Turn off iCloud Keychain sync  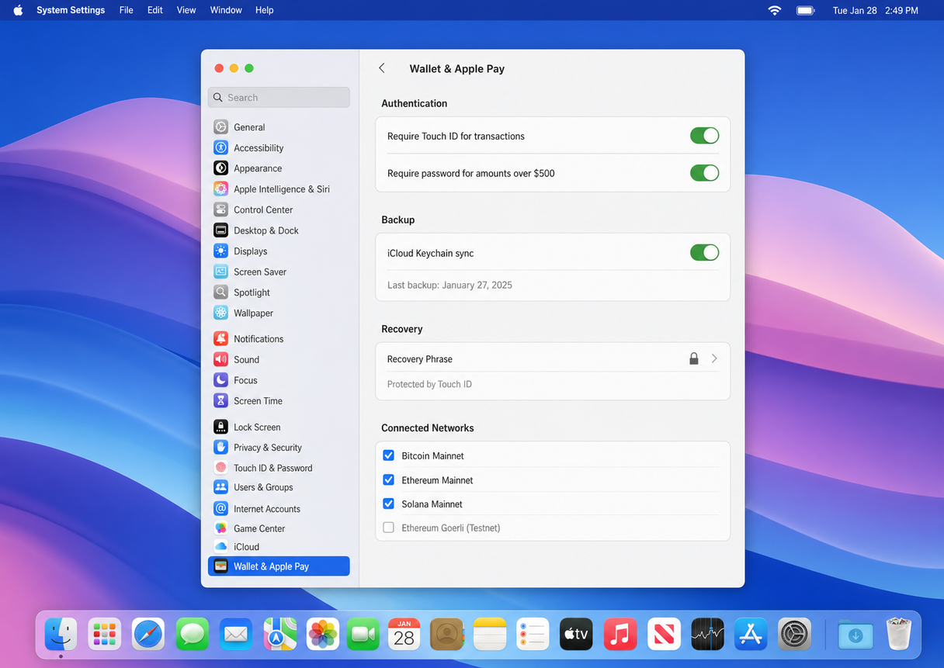pyautogui.click(x=705, y=253)
